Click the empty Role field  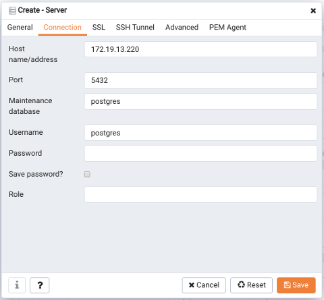point(200,194)
